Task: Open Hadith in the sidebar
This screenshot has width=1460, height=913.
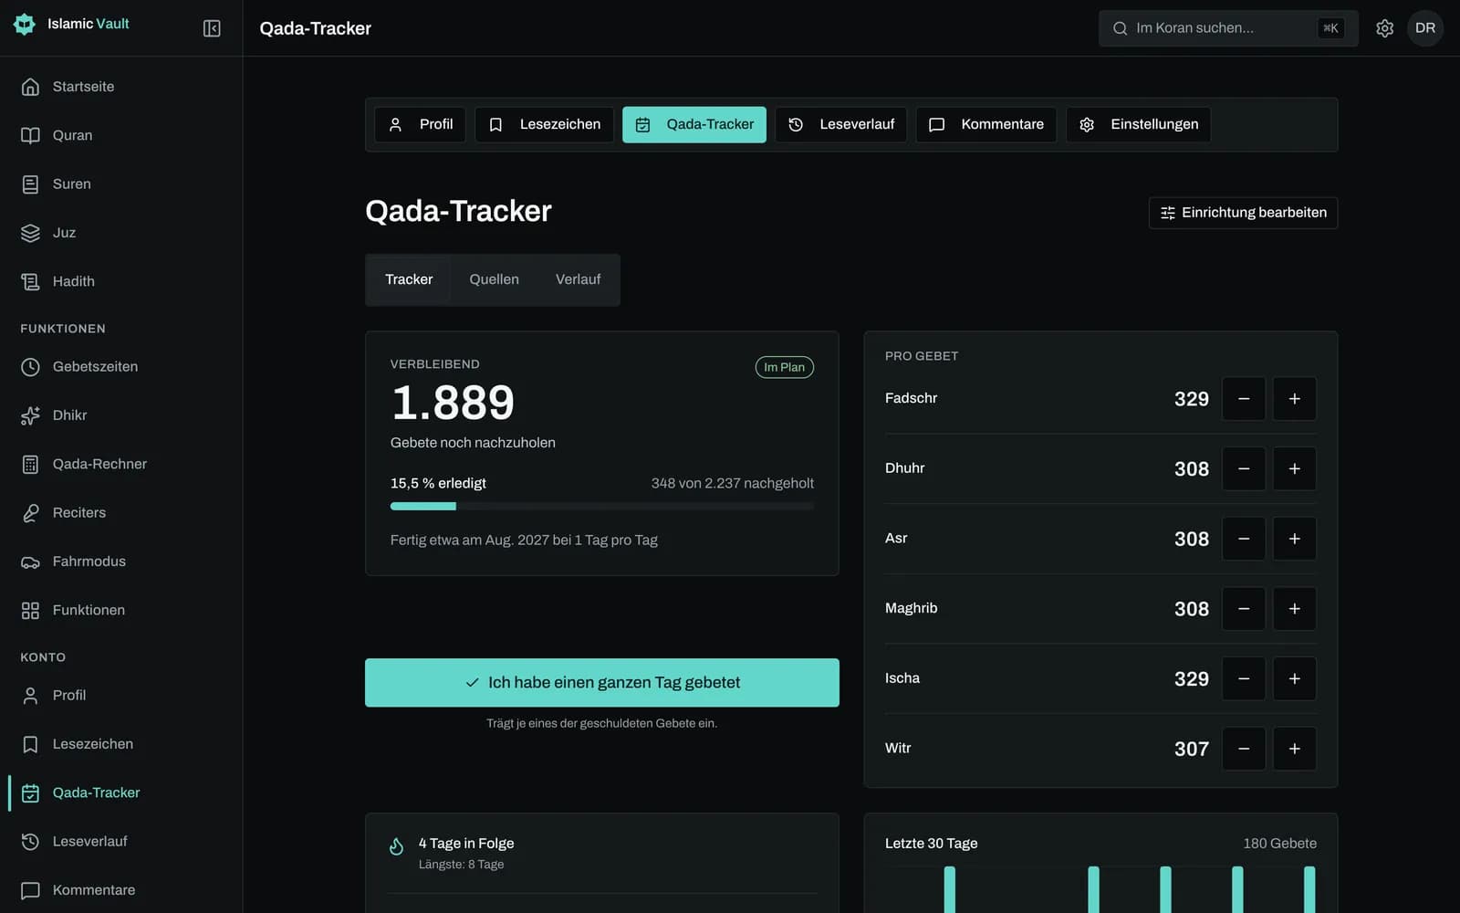Action: coord(121,281)
